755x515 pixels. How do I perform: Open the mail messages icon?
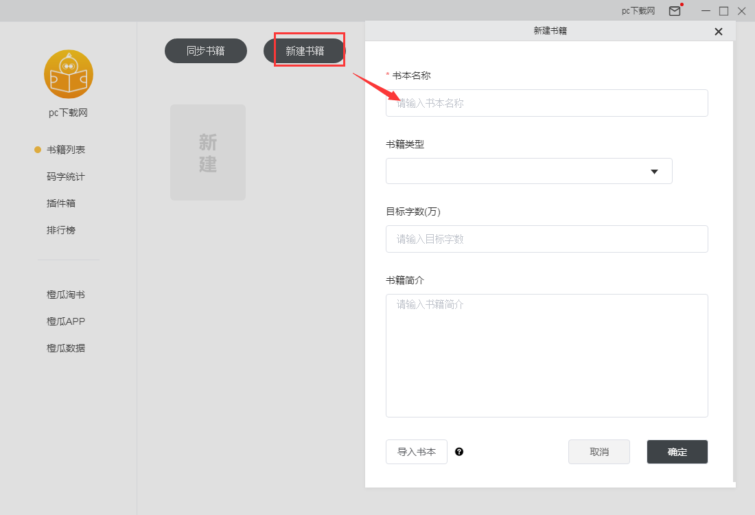click(675, 10)
